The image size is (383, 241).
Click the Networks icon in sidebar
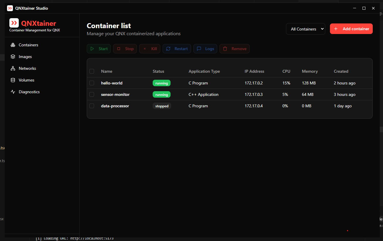[13, 68]
